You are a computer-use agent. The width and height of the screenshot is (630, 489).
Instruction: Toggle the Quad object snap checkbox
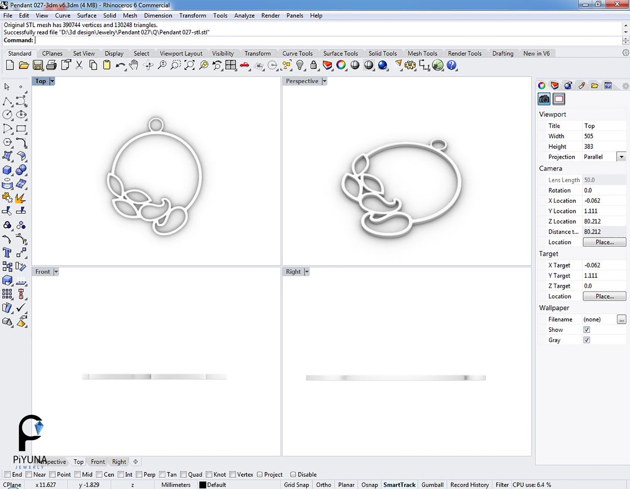tap(183, 475)
